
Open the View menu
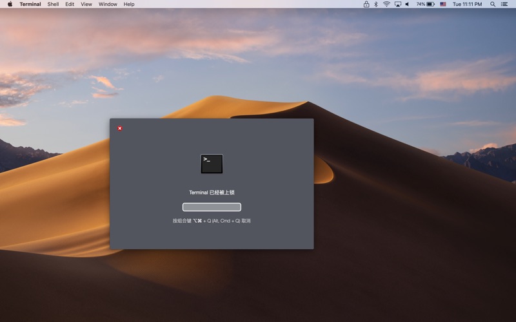(86, 5)
